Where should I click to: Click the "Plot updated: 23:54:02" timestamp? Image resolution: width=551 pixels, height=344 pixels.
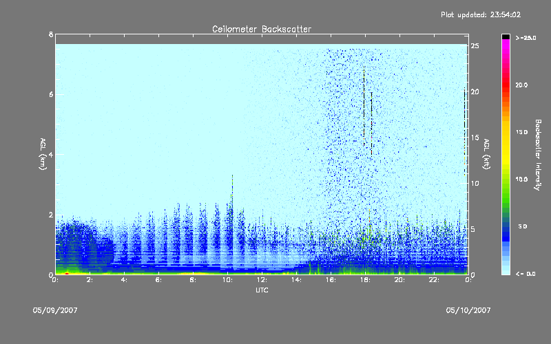coord(481,14)
